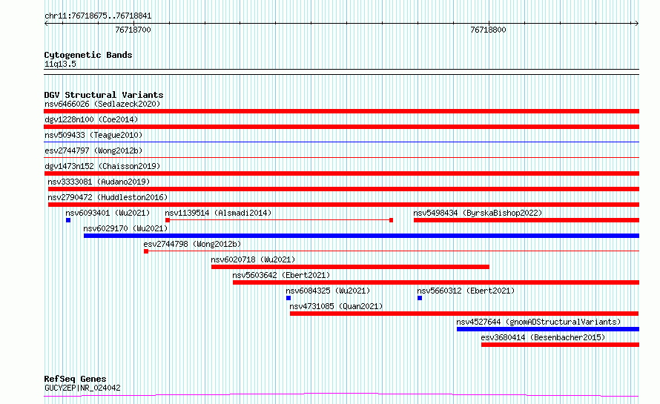Open nsv6084325 (Wu2021) label
This screenshot has width=660, height=404.
pos(328,291)
